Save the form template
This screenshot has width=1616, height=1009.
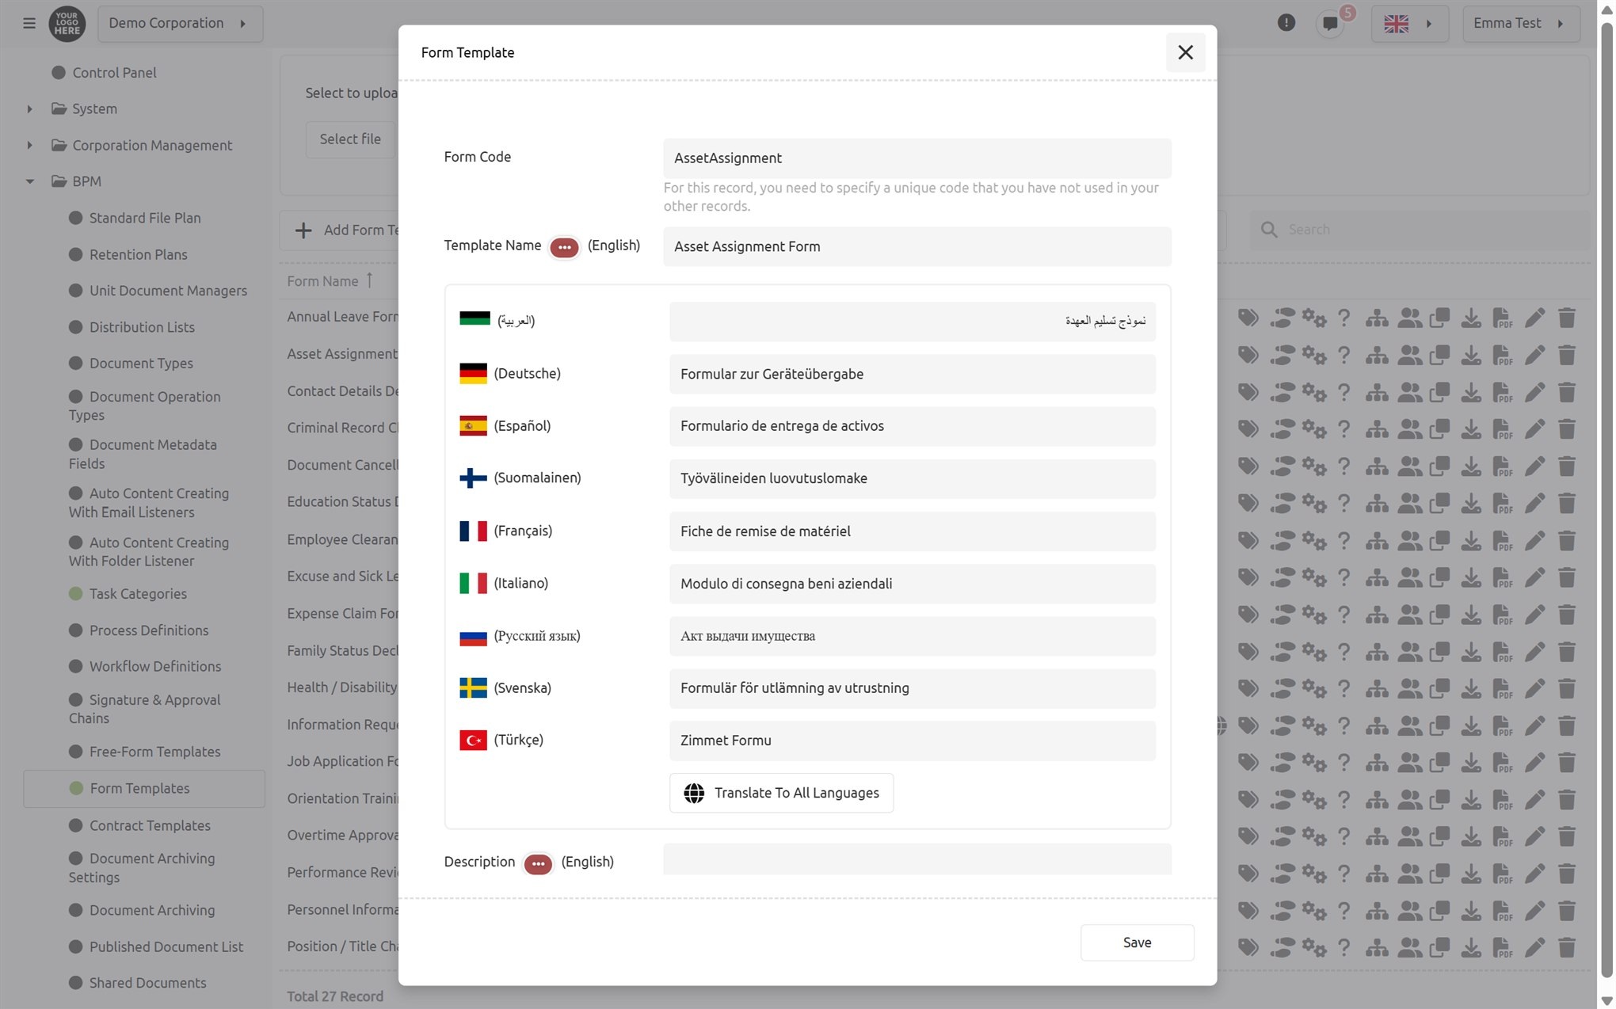coord(1137,942)
